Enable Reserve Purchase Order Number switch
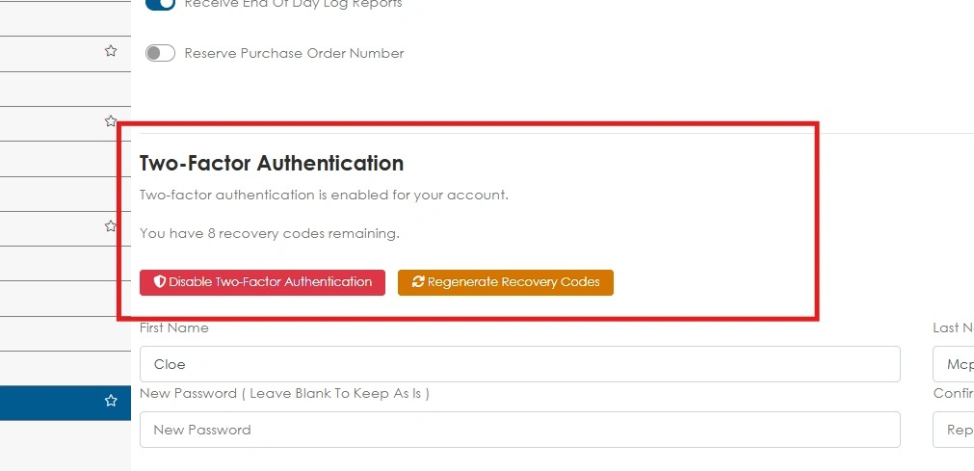The image size is (974, 471). (160, 53)
